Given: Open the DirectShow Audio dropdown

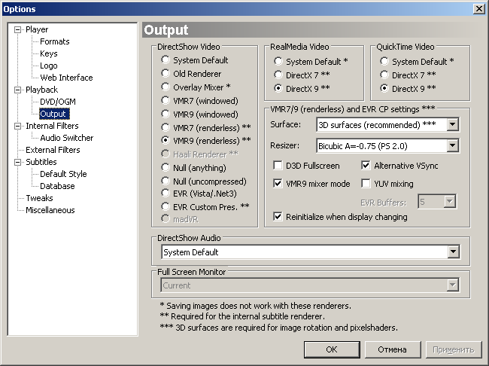Looking at the screenshot, I should [452, 252].
